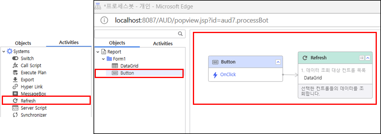Choose the Server Script activity
Viewport: 381px width, 134px height.
pos(33,108)
